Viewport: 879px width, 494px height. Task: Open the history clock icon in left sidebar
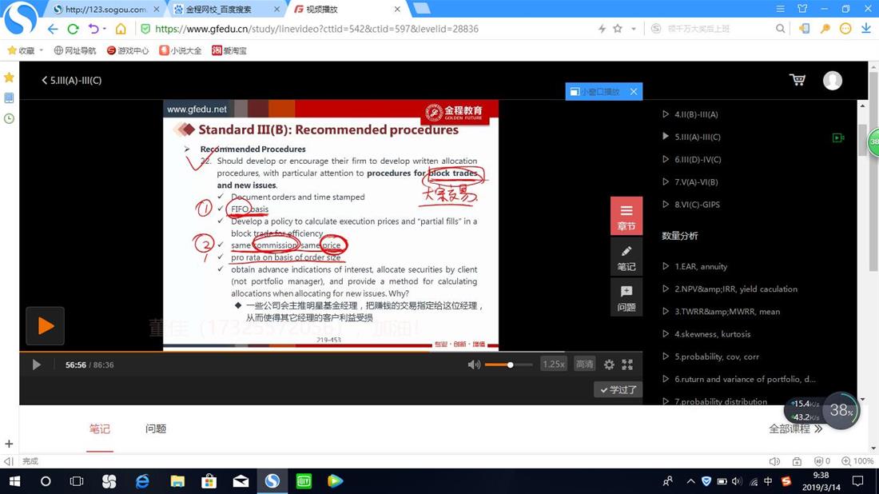[9, 119]
